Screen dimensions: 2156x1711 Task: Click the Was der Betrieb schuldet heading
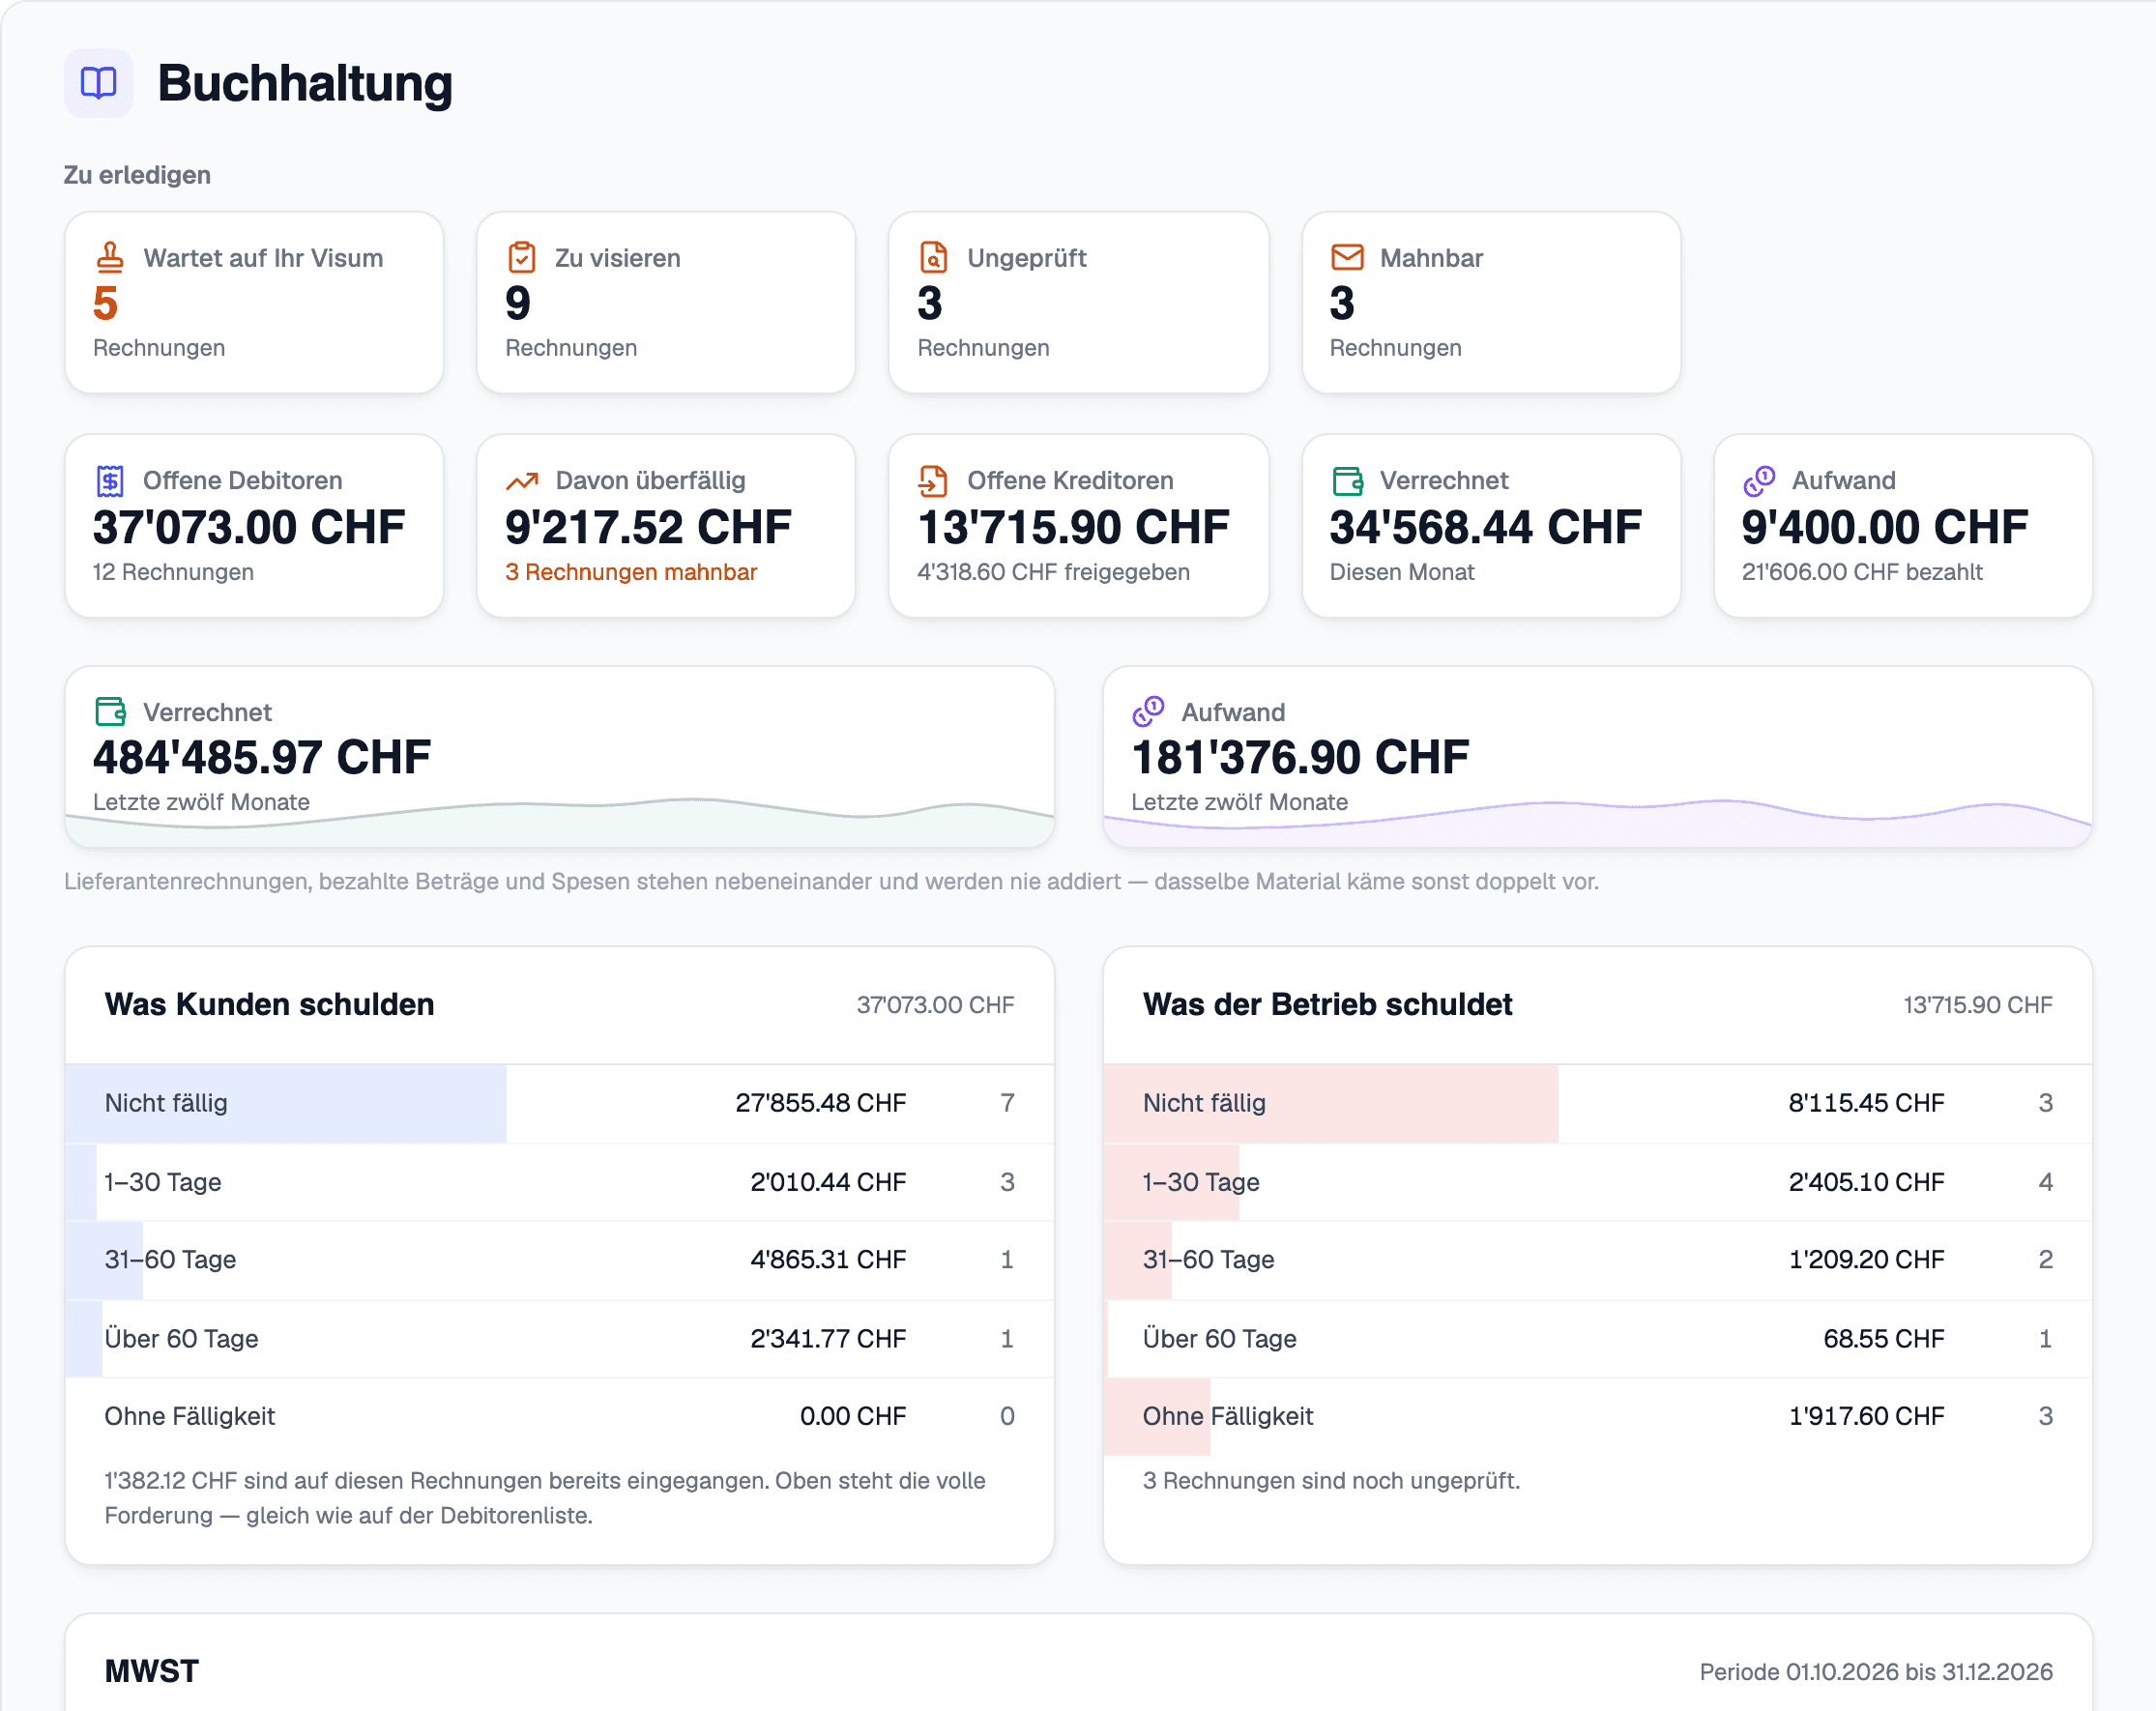1327,1004
